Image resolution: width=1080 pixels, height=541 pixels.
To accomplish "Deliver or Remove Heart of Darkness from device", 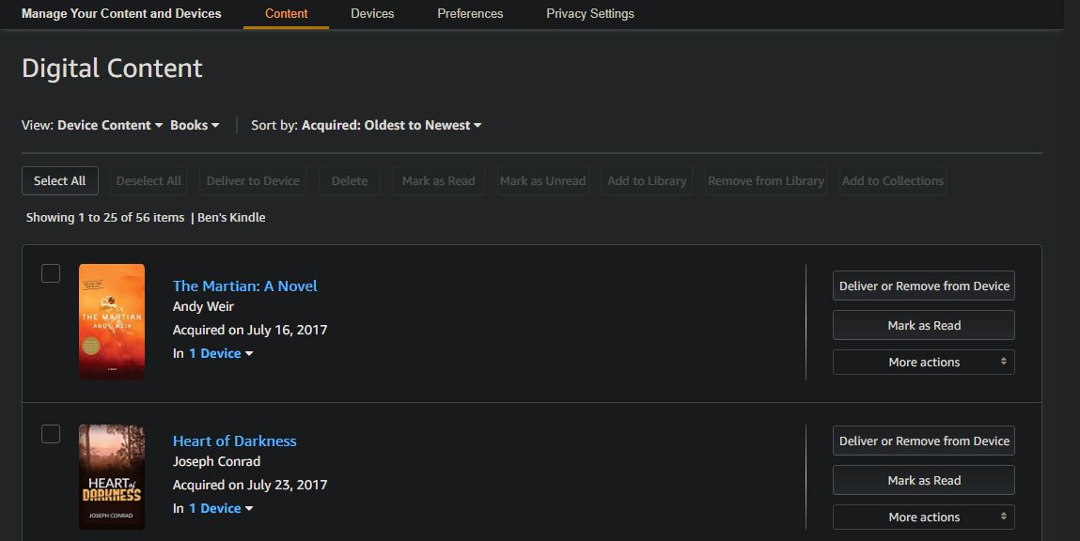I will pyautogui.click(x=924, y=441).
